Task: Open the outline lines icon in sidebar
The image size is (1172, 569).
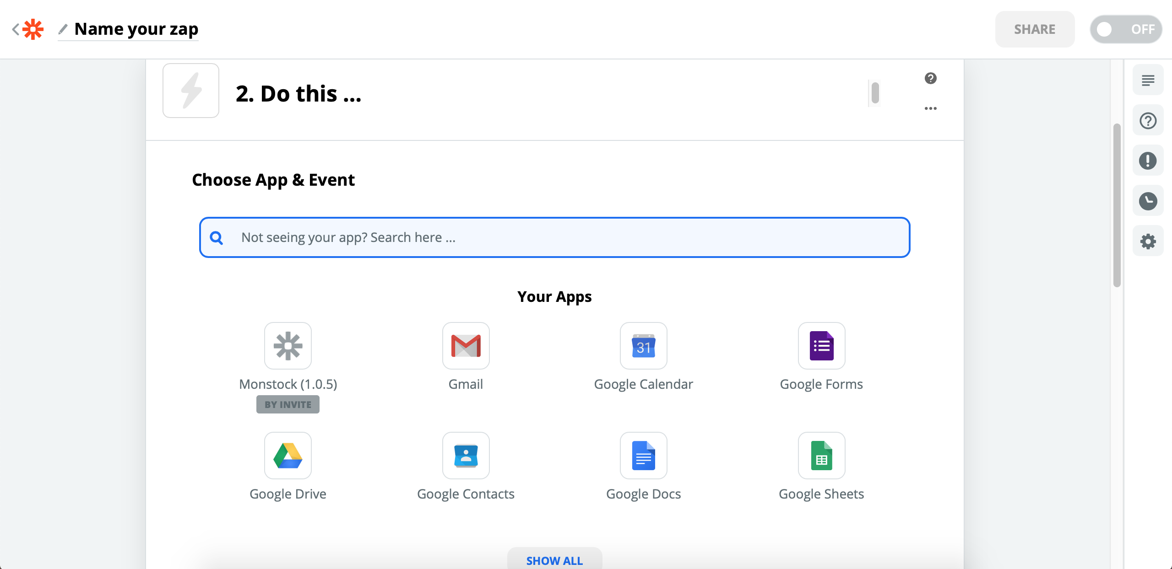Action: point(1148,80)
